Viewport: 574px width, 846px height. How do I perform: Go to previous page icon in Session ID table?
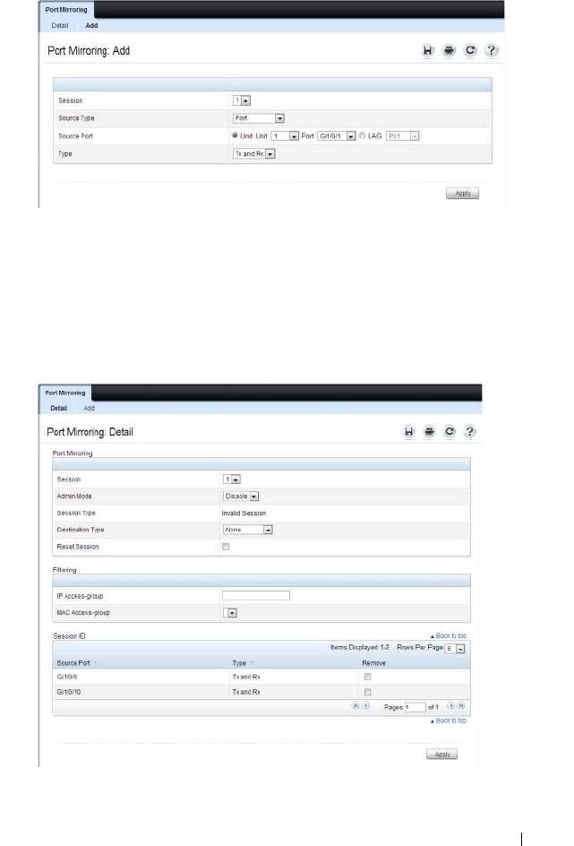point(366,705)
